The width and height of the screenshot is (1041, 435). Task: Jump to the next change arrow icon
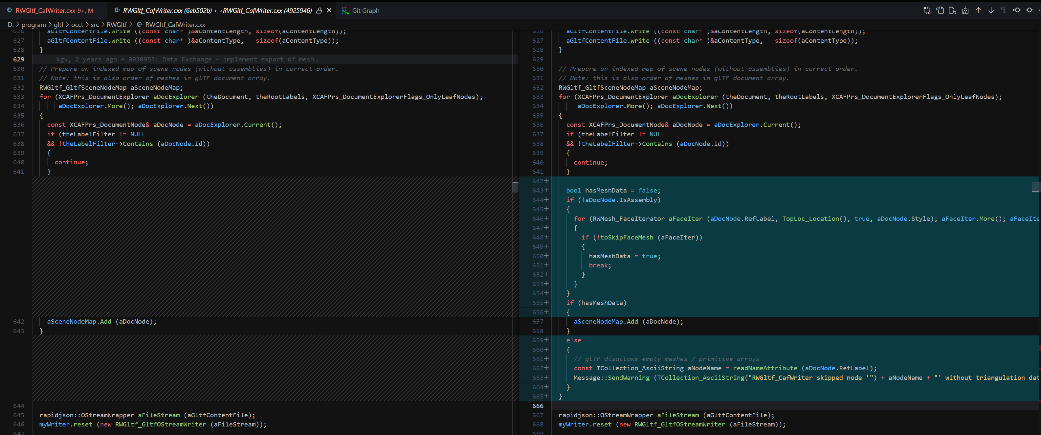991,10
